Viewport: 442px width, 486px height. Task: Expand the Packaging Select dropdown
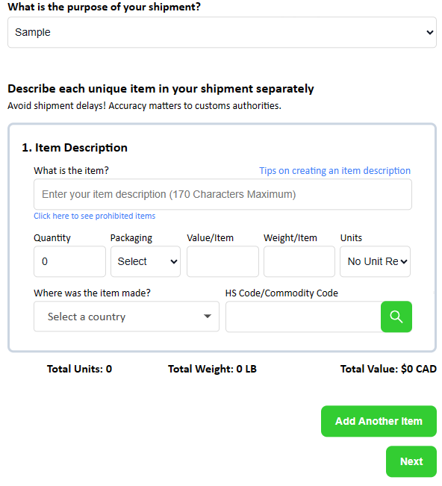pyautogui.click(x=146, y=261)
